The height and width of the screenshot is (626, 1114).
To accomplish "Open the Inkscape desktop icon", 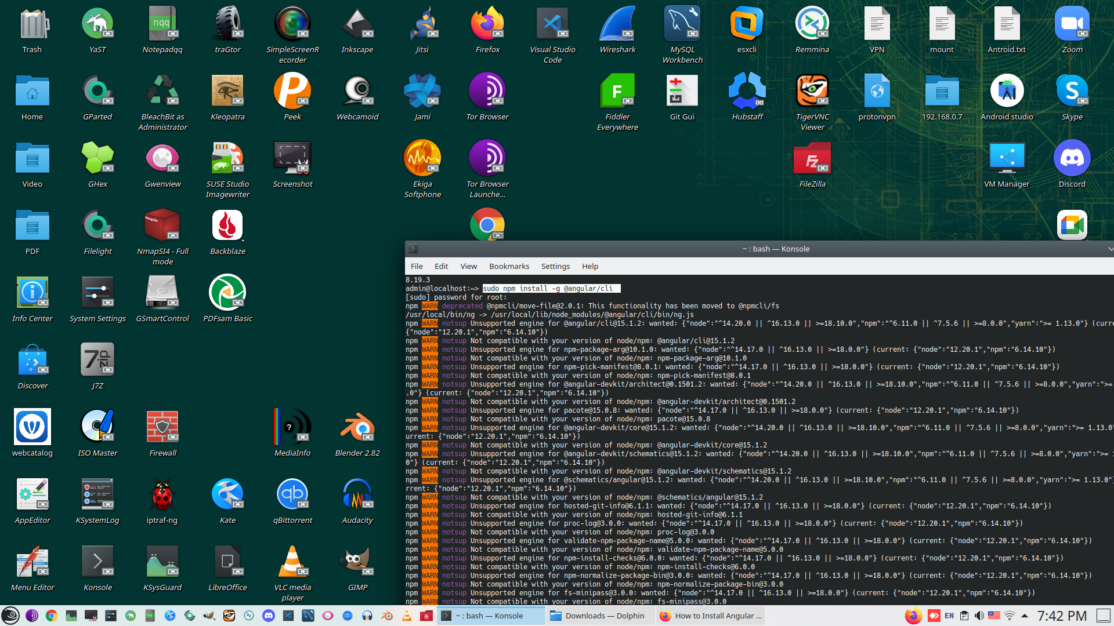I will [357, 26].
